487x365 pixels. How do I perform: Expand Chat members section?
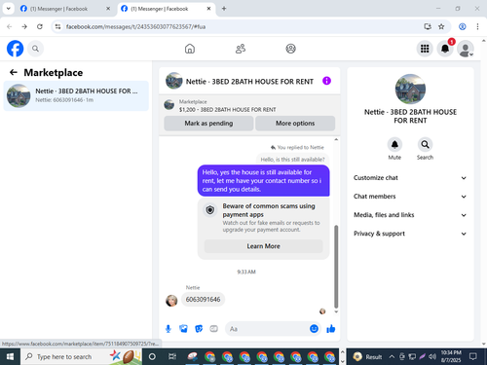[410, 197]
